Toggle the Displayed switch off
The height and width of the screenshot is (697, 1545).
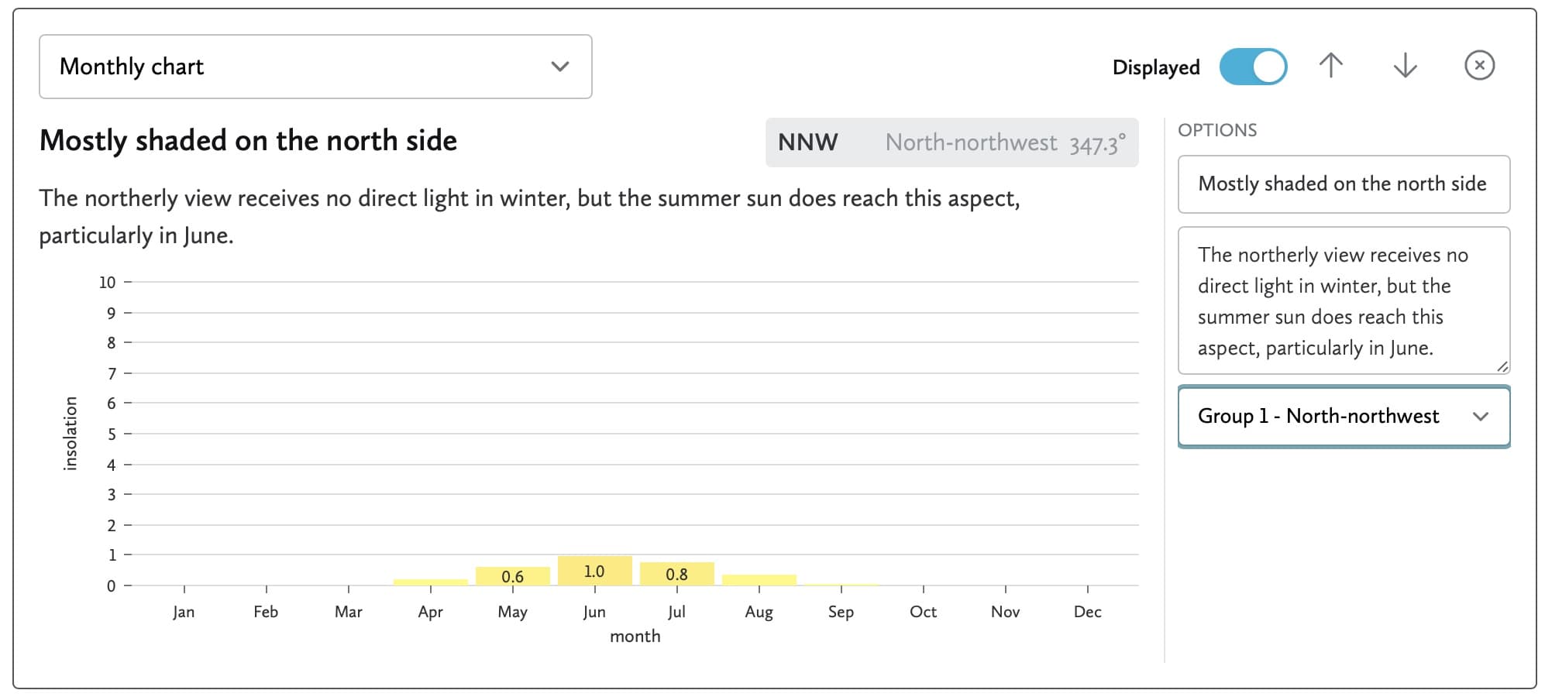click(1253, 67)
